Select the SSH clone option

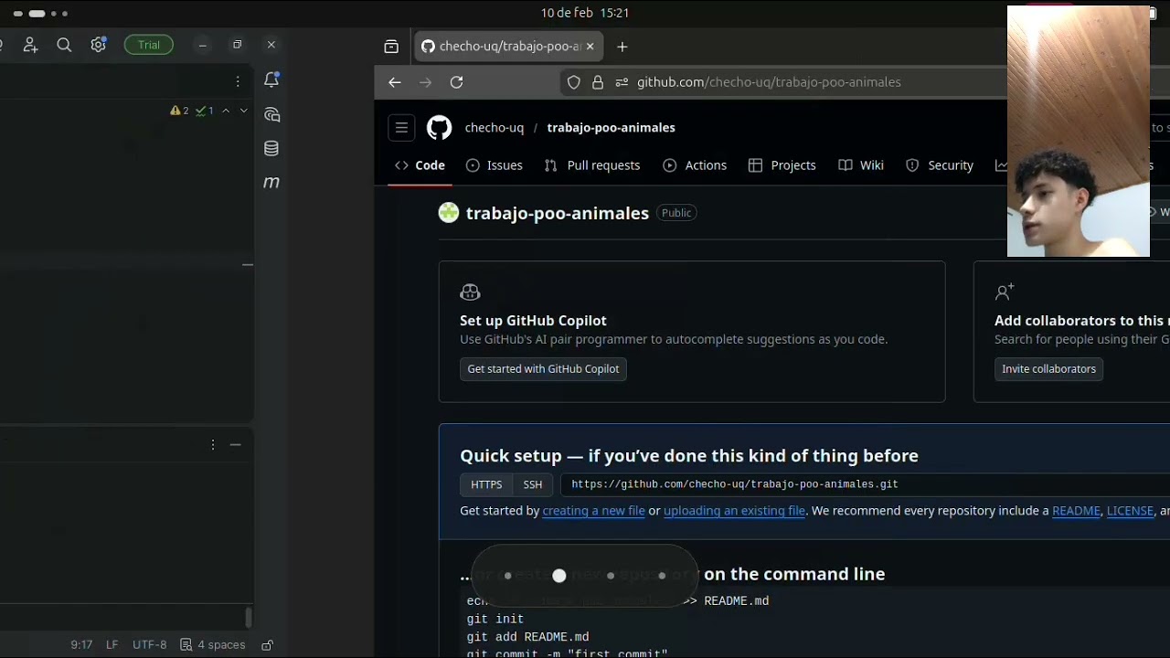533,485
